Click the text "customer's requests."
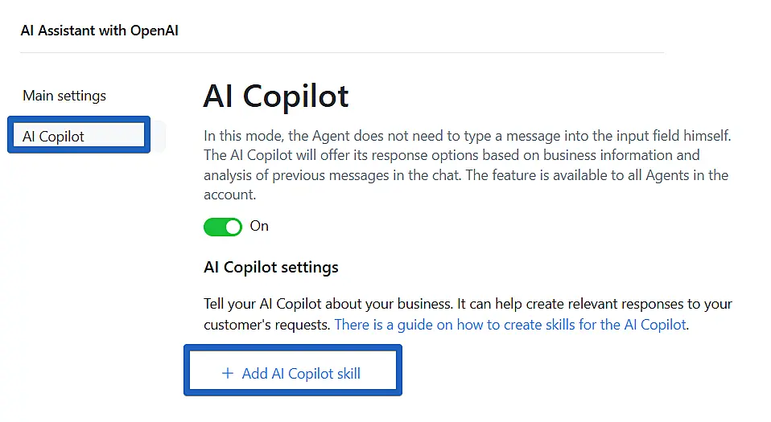 pos(267,325)
